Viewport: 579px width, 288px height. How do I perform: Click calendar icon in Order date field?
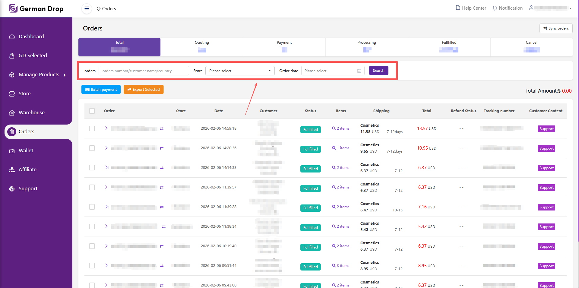click(x=359, y=71)
